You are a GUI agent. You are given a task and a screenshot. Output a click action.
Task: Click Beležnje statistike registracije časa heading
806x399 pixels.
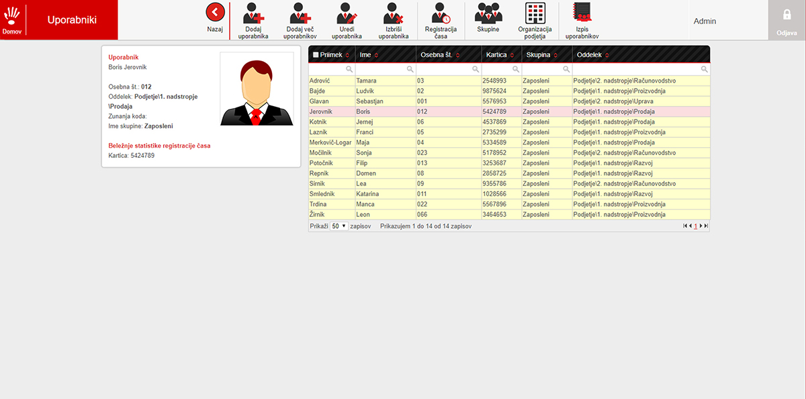click(159, 145)
